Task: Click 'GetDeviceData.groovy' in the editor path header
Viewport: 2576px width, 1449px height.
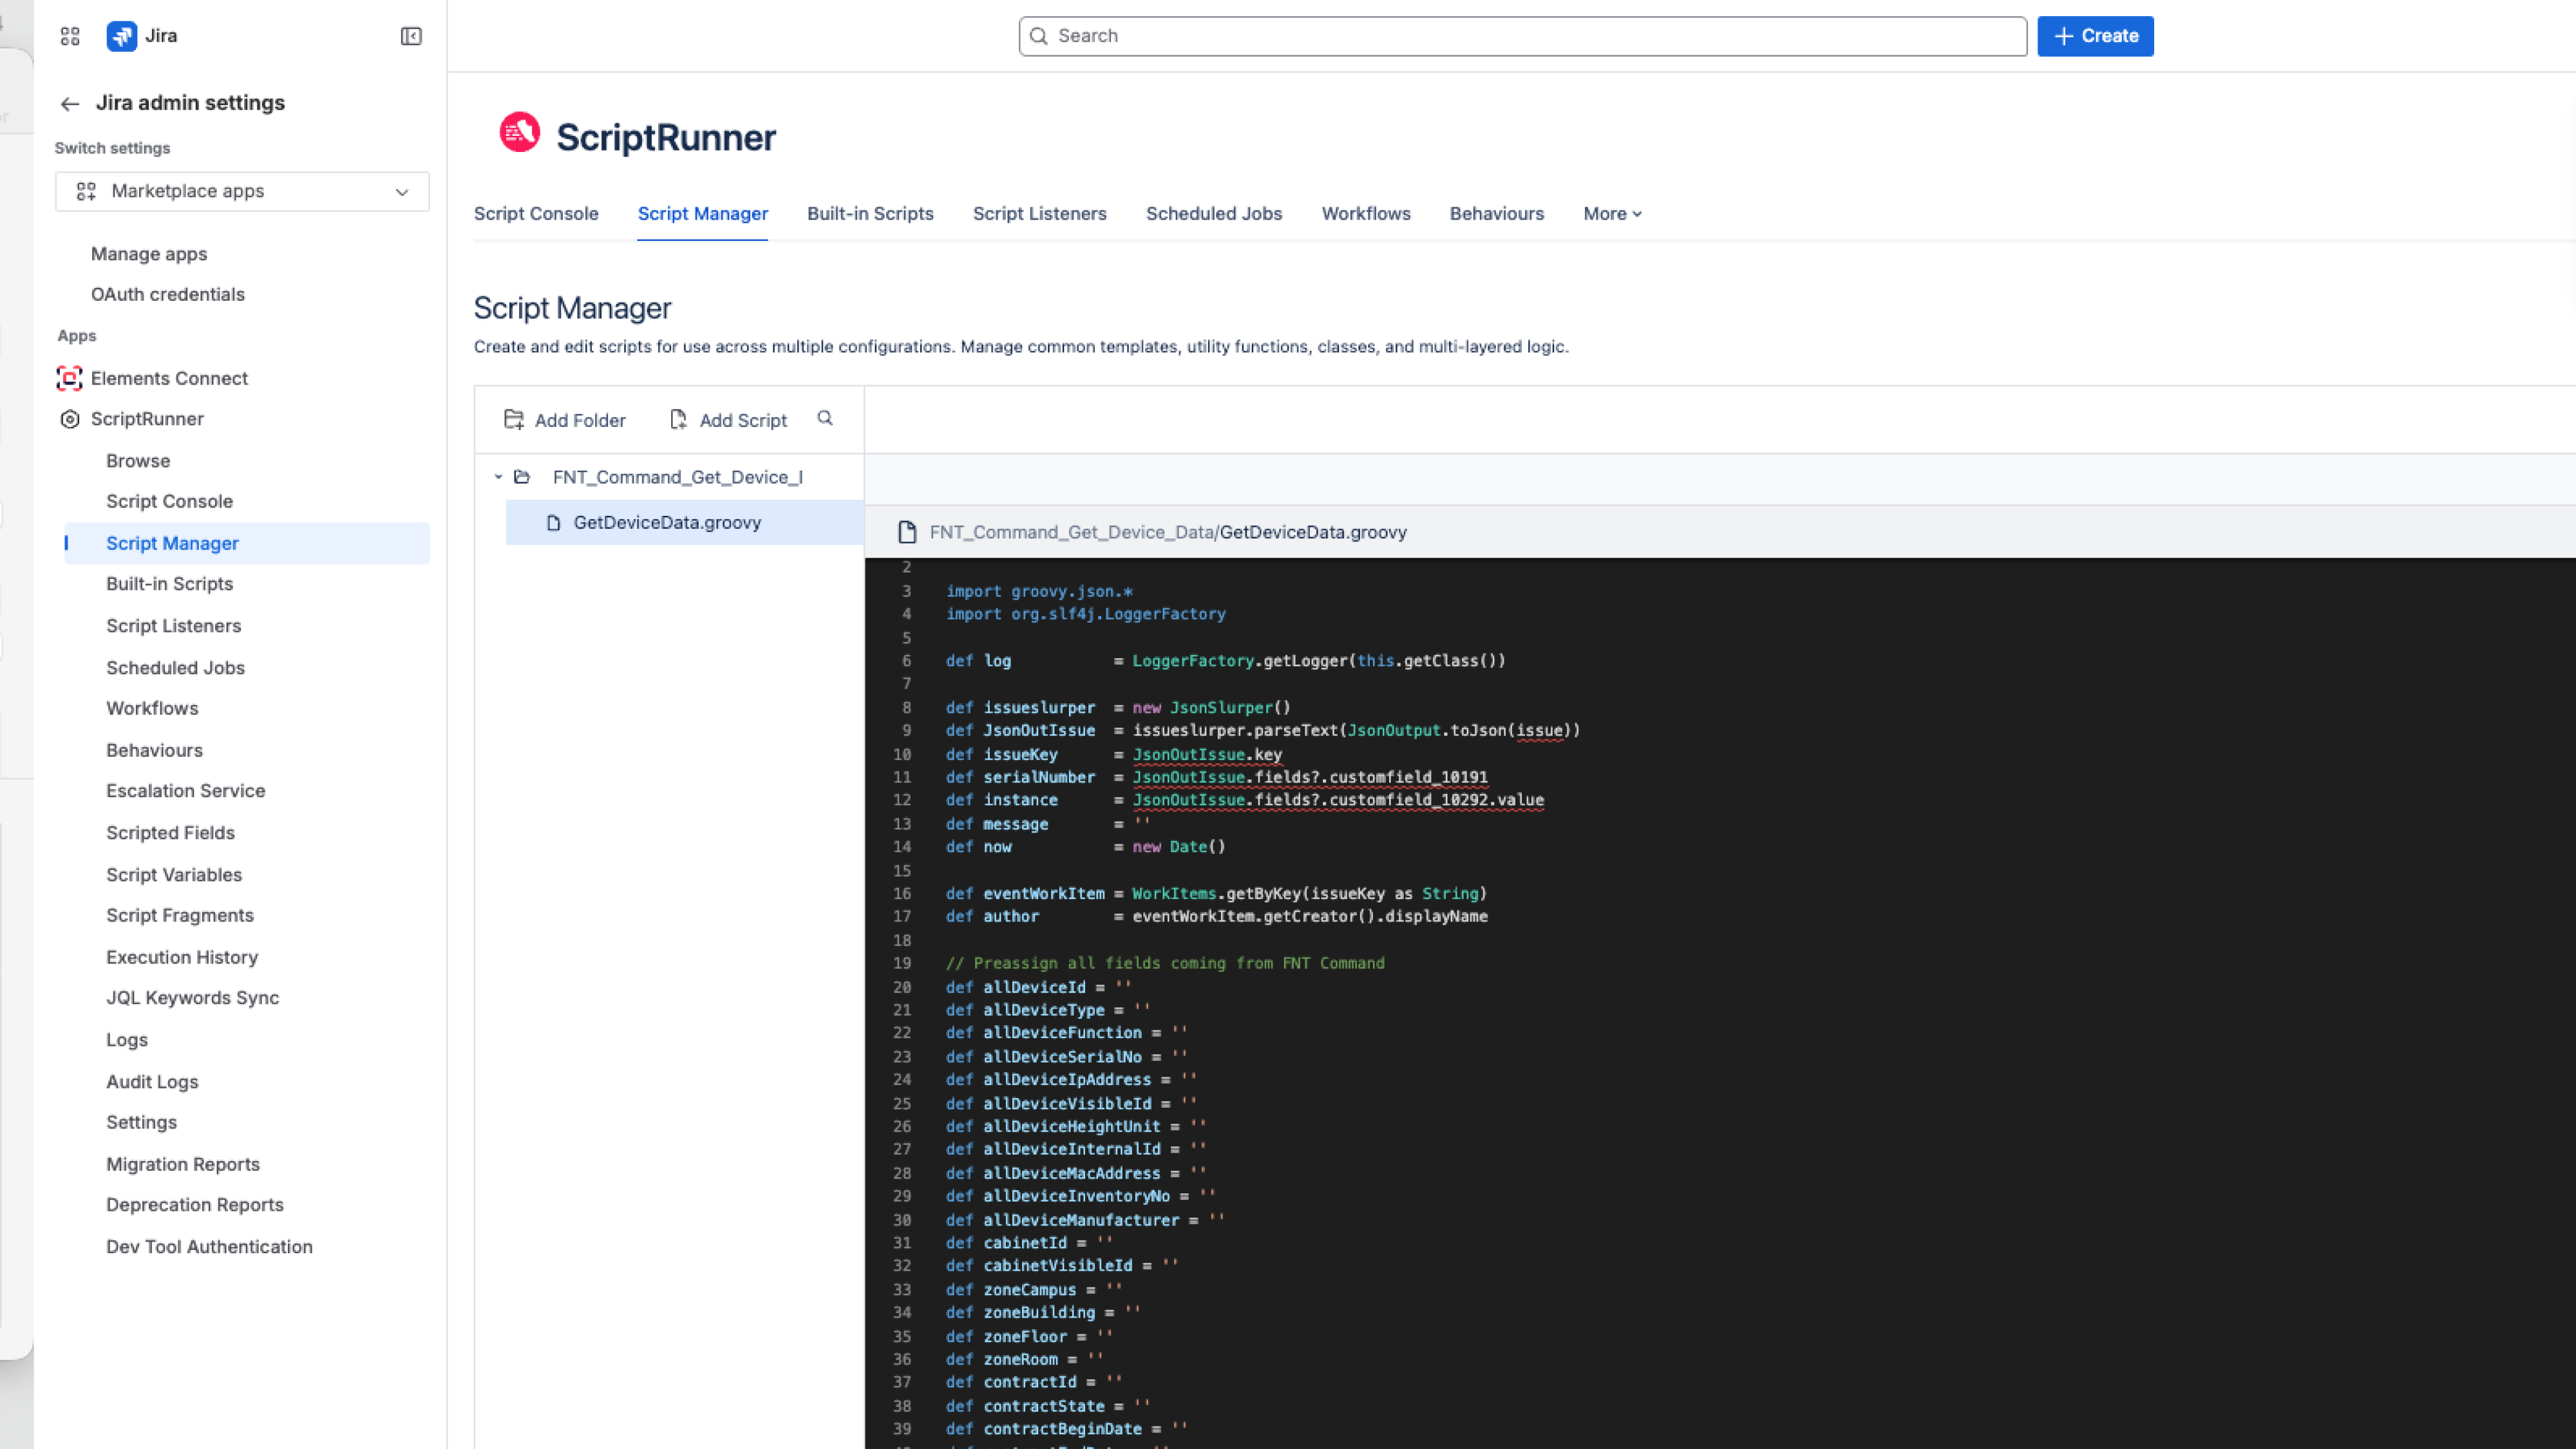Action: (x=1313, y=532)
